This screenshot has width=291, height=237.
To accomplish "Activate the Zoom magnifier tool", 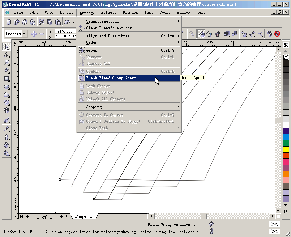I will pos(7,63).
